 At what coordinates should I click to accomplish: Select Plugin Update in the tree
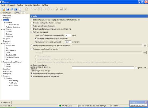pyautogui.click(x=11, y=50)
